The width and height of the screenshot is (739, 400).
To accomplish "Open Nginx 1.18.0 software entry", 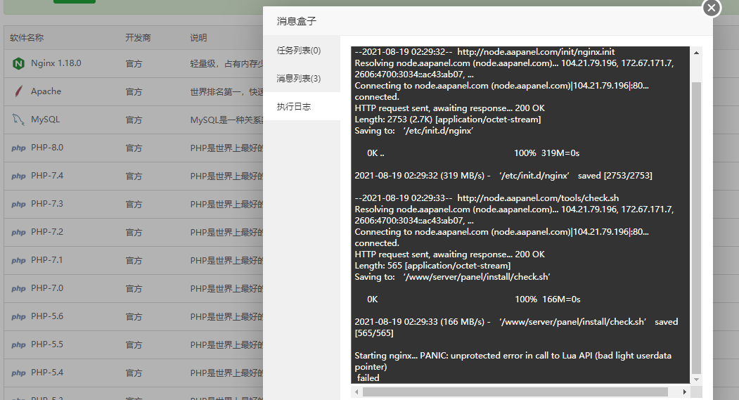I will pos(56,63).
